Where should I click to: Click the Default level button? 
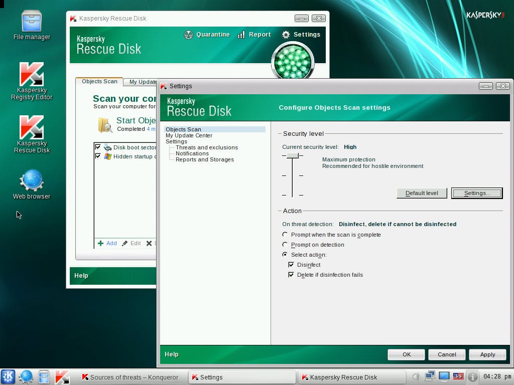click(x=422, y=193)
